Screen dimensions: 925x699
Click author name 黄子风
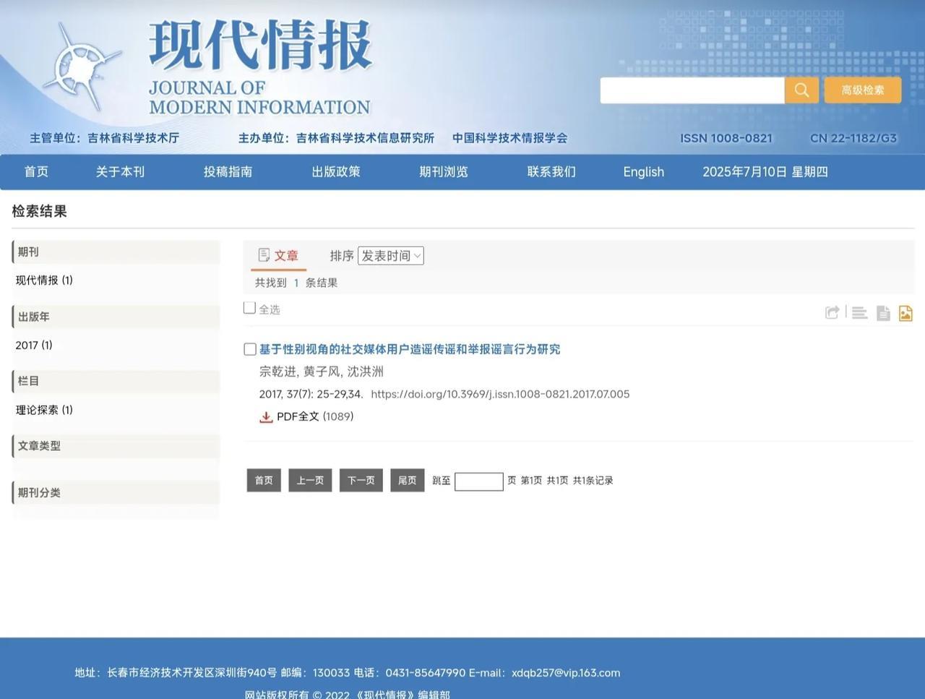point(321,372)
